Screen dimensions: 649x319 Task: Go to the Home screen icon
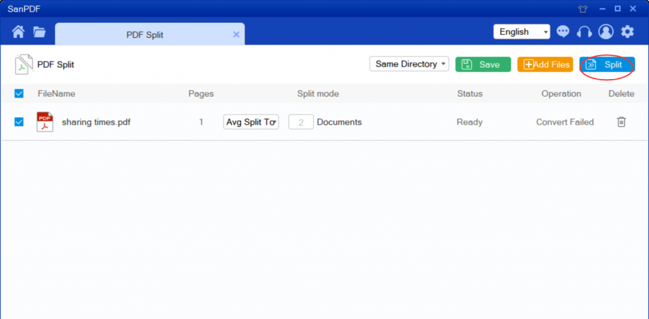(18, 32)
